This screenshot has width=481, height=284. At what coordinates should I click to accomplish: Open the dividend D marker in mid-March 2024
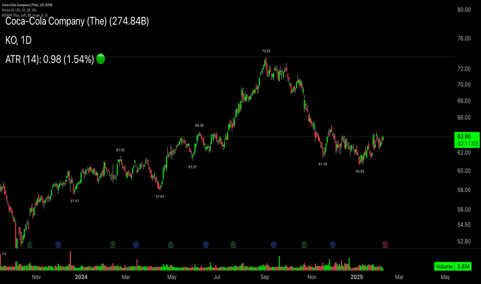click(x=136, y=245)
